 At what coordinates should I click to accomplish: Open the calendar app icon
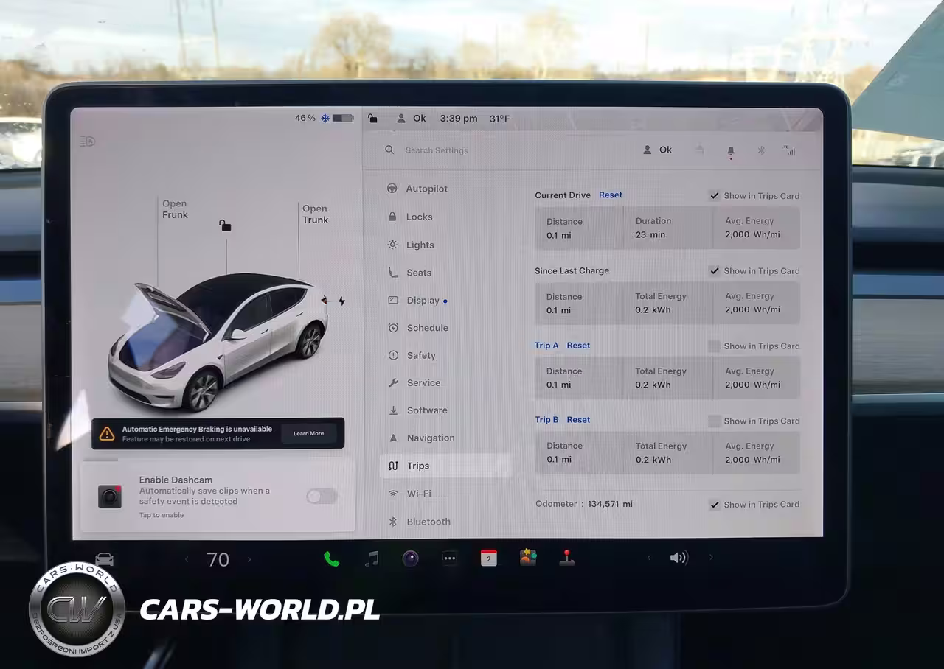pyautogui.click(x=488, y=558)
